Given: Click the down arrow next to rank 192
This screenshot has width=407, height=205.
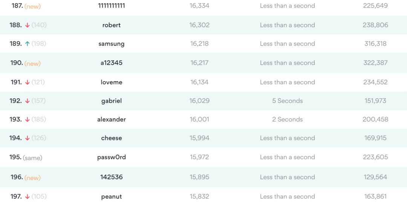Looking at the screenshot, I should point(27,101).
